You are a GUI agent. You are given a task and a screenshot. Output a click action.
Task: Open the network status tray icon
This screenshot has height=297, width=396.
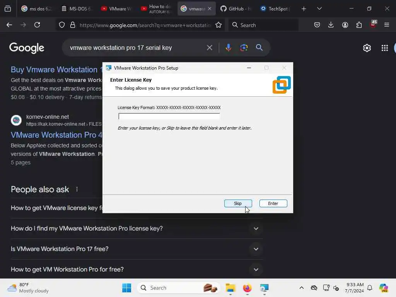(x=326, y=288)
